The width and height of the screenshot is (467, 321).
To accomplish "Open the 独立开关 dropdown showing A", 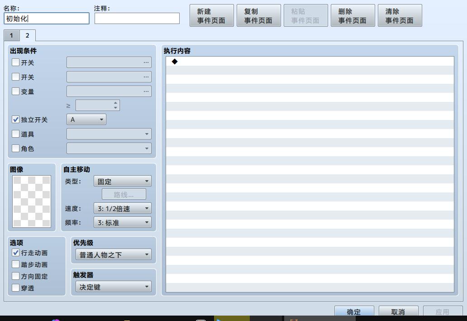I will click(86, 120).
